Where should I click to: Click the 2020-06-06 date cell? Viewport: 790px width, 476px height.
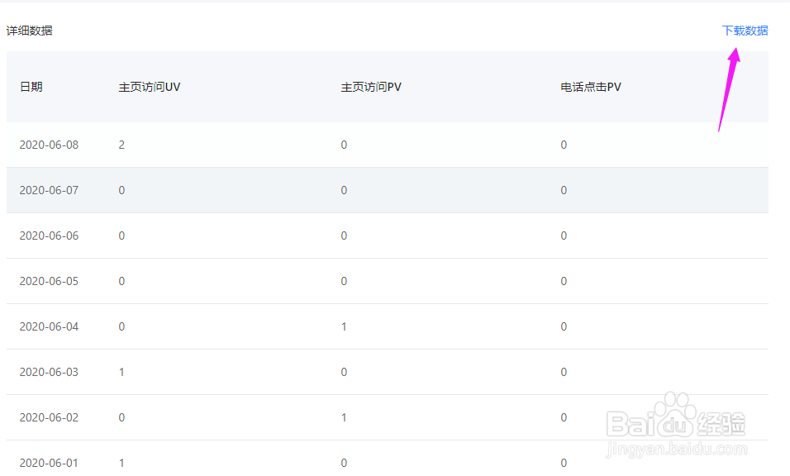(49, 236)
